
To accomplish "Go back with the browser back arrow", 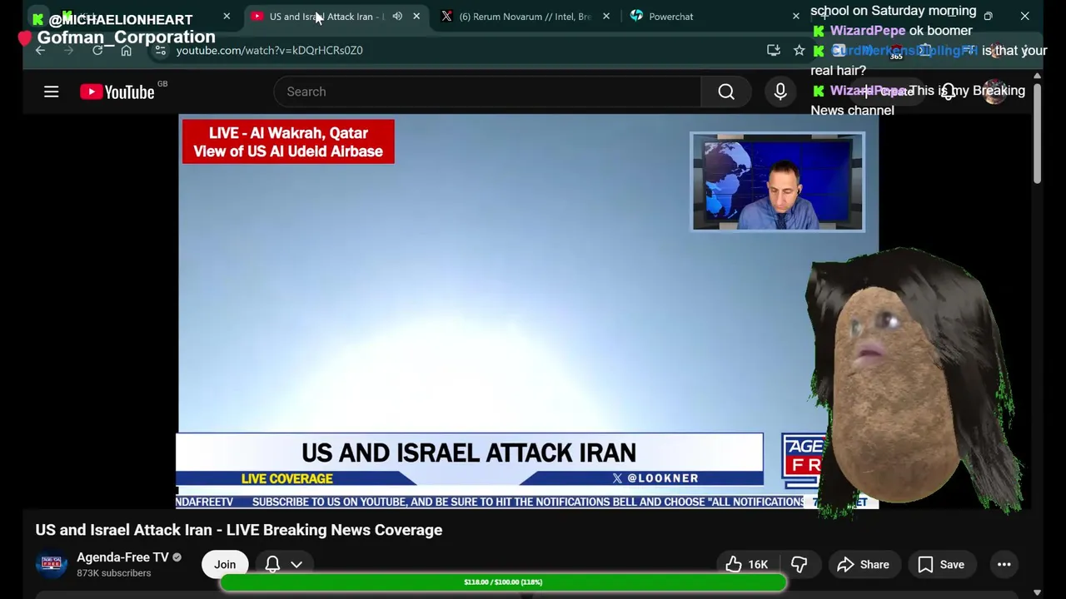I will click(40, 50).
